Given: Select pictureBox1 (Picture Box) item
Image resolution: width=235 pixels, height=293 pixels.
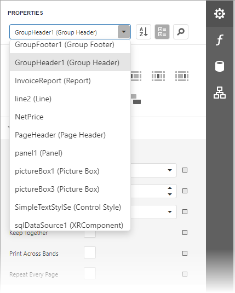Looking at the screenshot, I should tap(70, 171).
